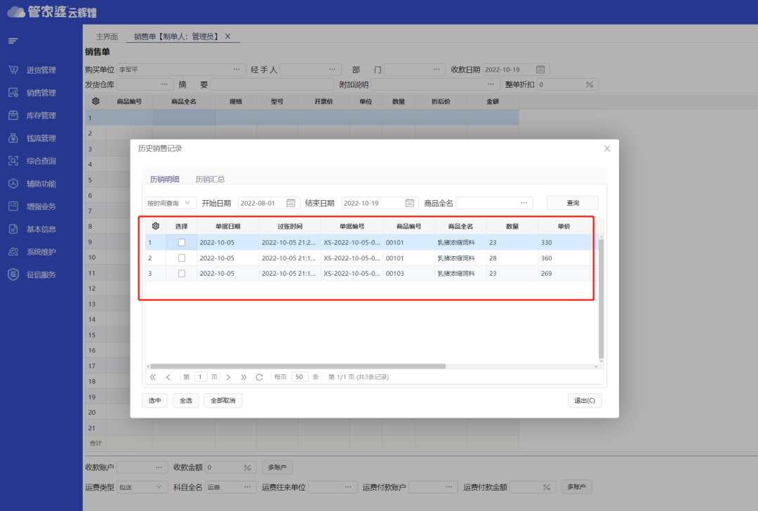Check the checkbox for row 1 priced 330
The height and width of the screenshot is (511, 758).
[x=182, y=242]
